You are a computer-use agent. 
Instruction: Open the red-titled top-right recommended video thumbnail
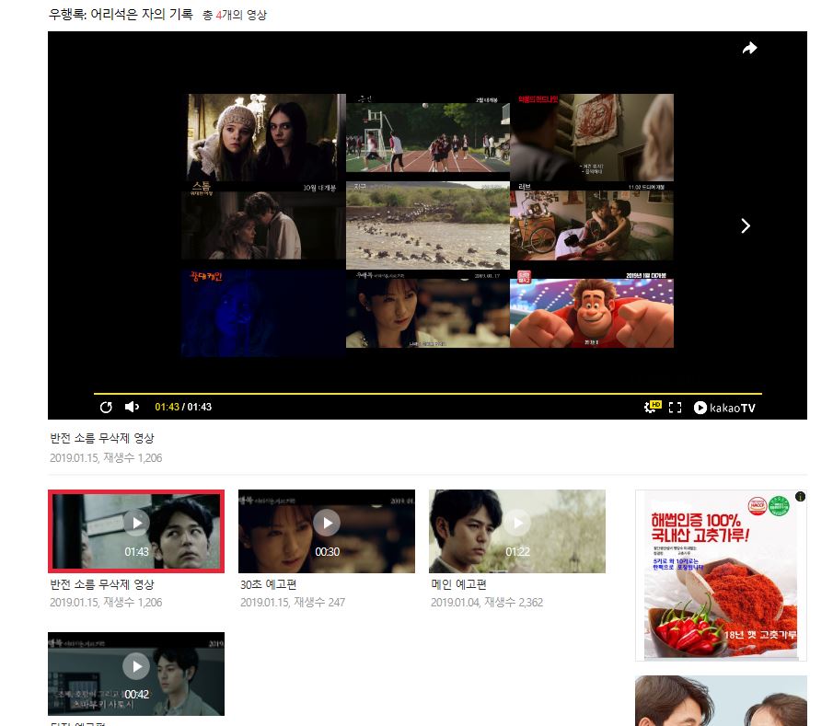[592, 137]
